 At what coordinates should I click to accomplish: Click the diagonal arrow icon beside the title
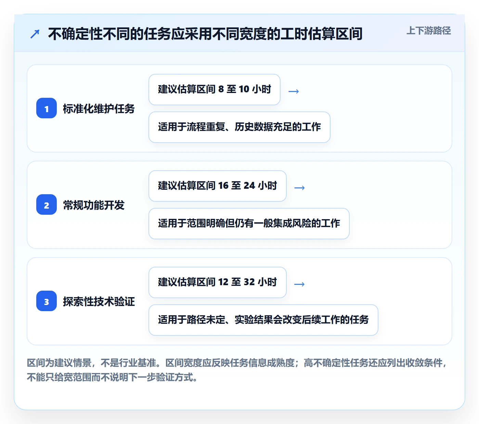[35, 34]
